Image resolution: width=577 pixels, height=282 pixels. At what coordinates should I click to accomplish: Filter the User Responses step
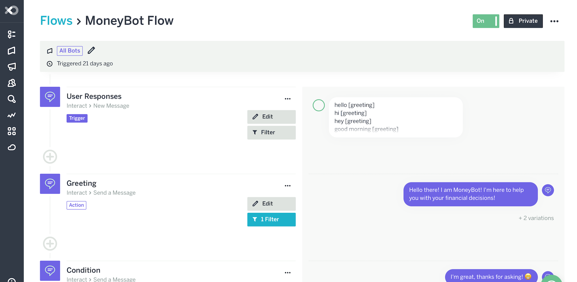(271, 132)
